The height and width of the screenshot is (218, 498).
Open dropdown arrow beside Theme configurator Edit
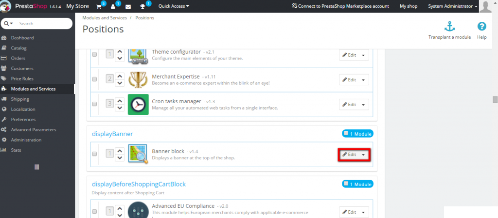click(363, 55)
